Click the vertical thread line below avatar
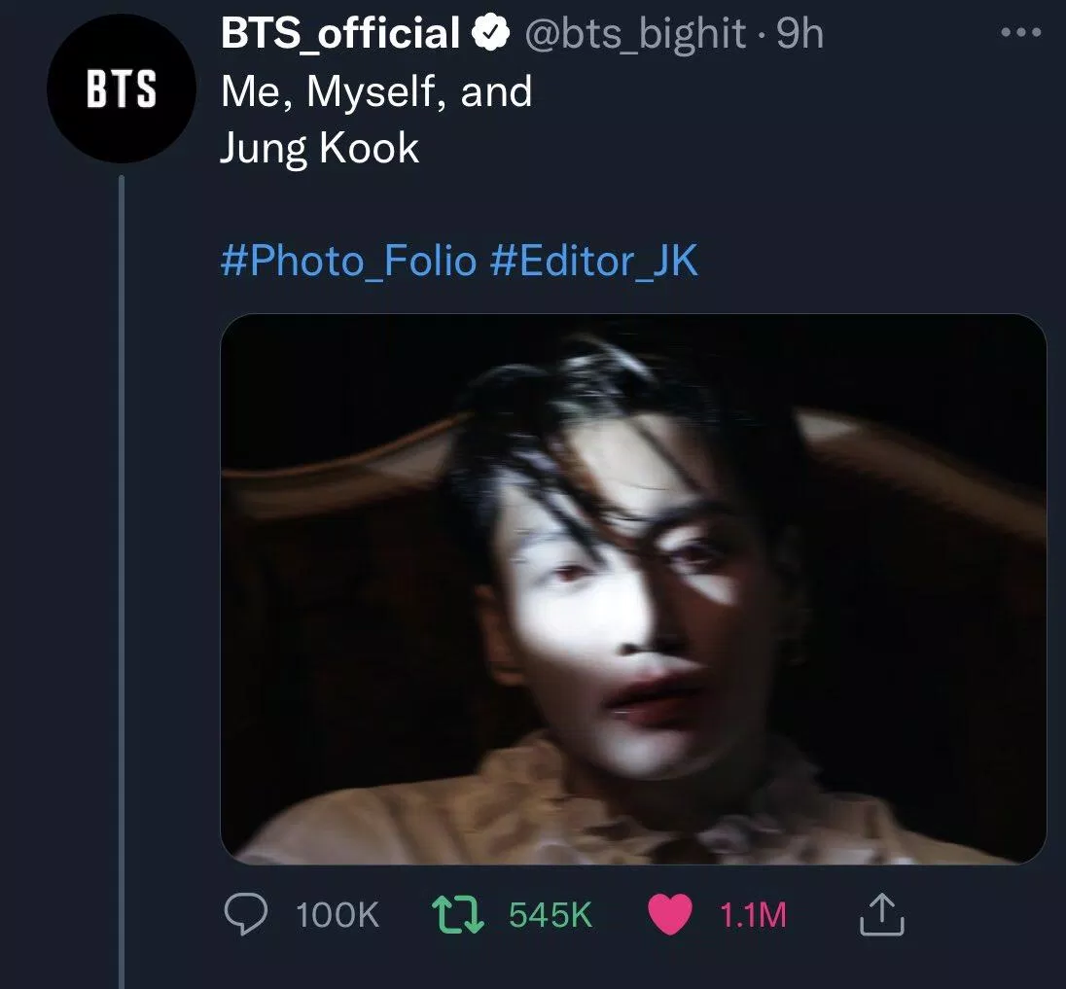Screen dimensions: 1066x989 pos(122,583)
